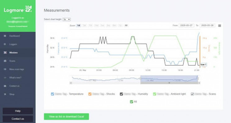Click the Scans camera icon
The image size is (231, 123).
(5, 61)
